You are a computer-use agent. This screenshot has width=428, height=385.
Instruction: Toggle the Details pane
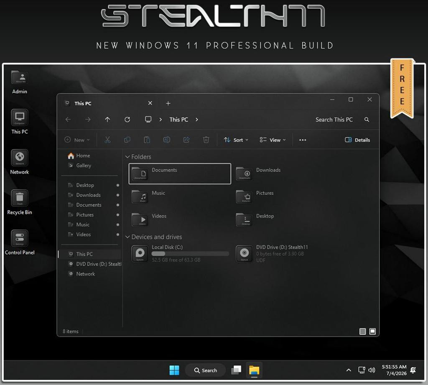[357, 140]
